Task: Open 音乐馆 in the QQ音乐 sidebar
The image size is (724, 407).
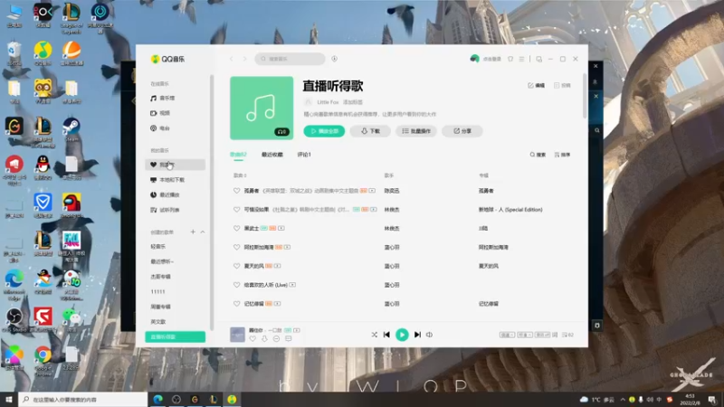Action: [x=163, y=99]
